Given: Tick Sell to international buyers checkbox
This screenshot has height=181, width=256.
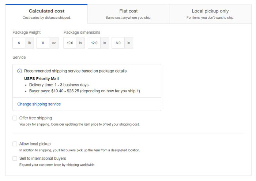Looking at the screenshot, I should [x=15, y=158].
